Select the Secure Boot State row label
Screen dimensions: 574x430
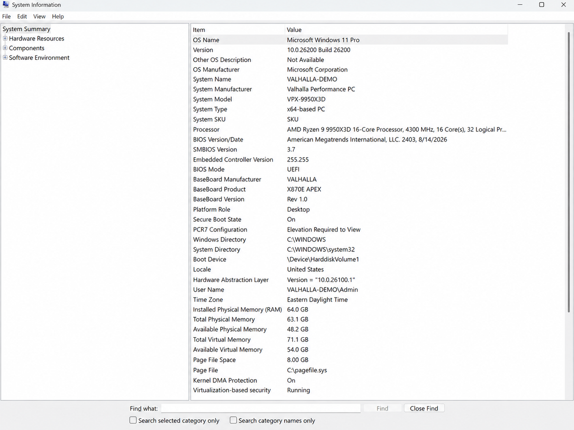point(217,220)
